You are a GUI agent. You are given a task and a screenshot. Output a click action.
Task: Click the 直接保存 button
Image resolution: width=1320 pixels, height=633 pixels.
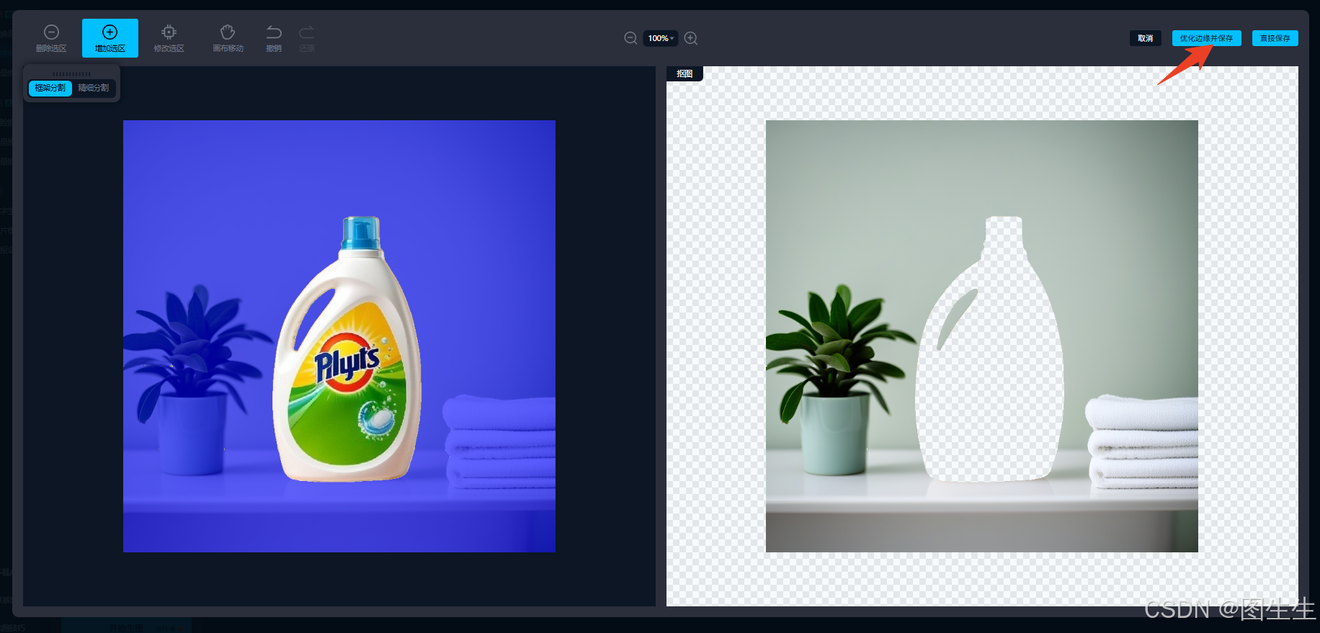pos(1275,38)
